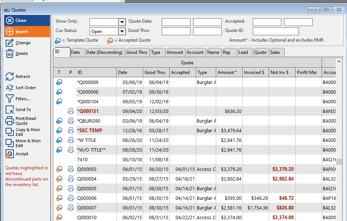Open the Sales tab
This screenshot has width=347, height=221.
275,52
